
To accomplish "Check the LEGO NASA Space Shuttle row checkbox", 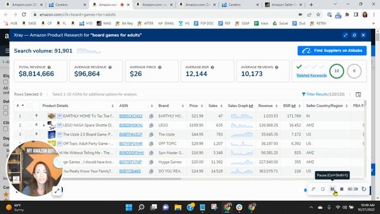I will [30, 125].
